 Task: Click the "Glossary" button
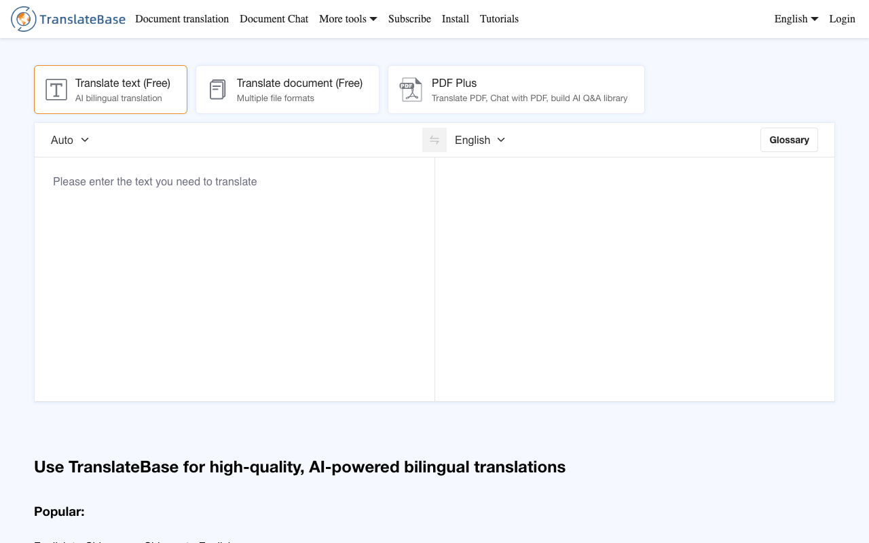(x=789, y=140)
